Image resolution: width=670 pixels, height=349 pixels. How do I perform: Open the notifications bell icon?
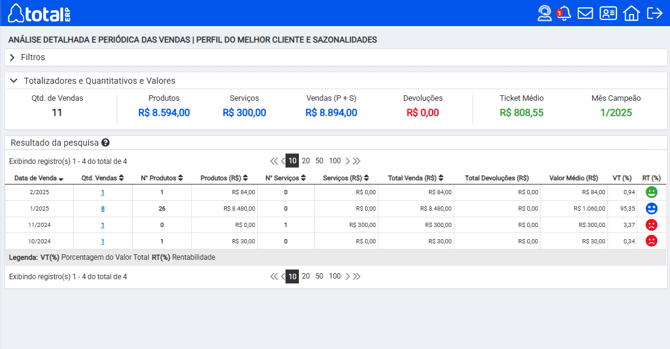coord(564,13)
